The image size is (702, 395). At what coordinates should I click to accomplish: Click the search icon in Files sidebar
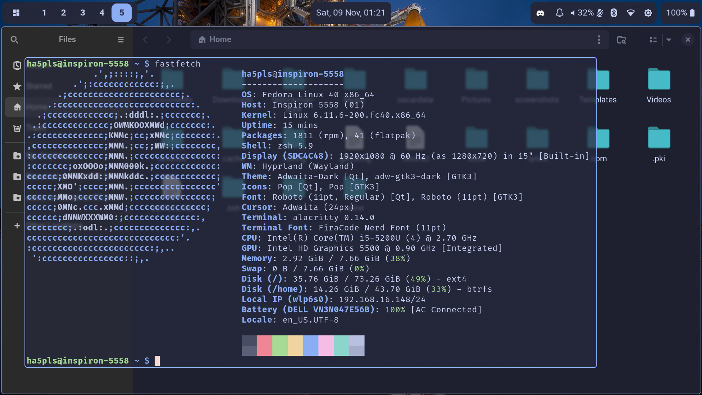[x=14, y=39]
